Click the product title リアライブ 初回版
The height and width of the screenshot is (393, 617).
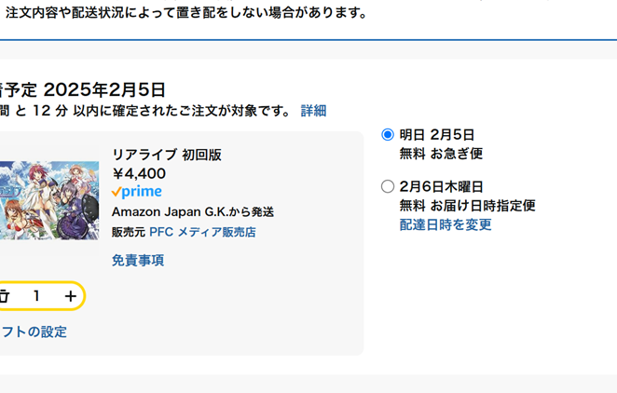click(167, 155)
